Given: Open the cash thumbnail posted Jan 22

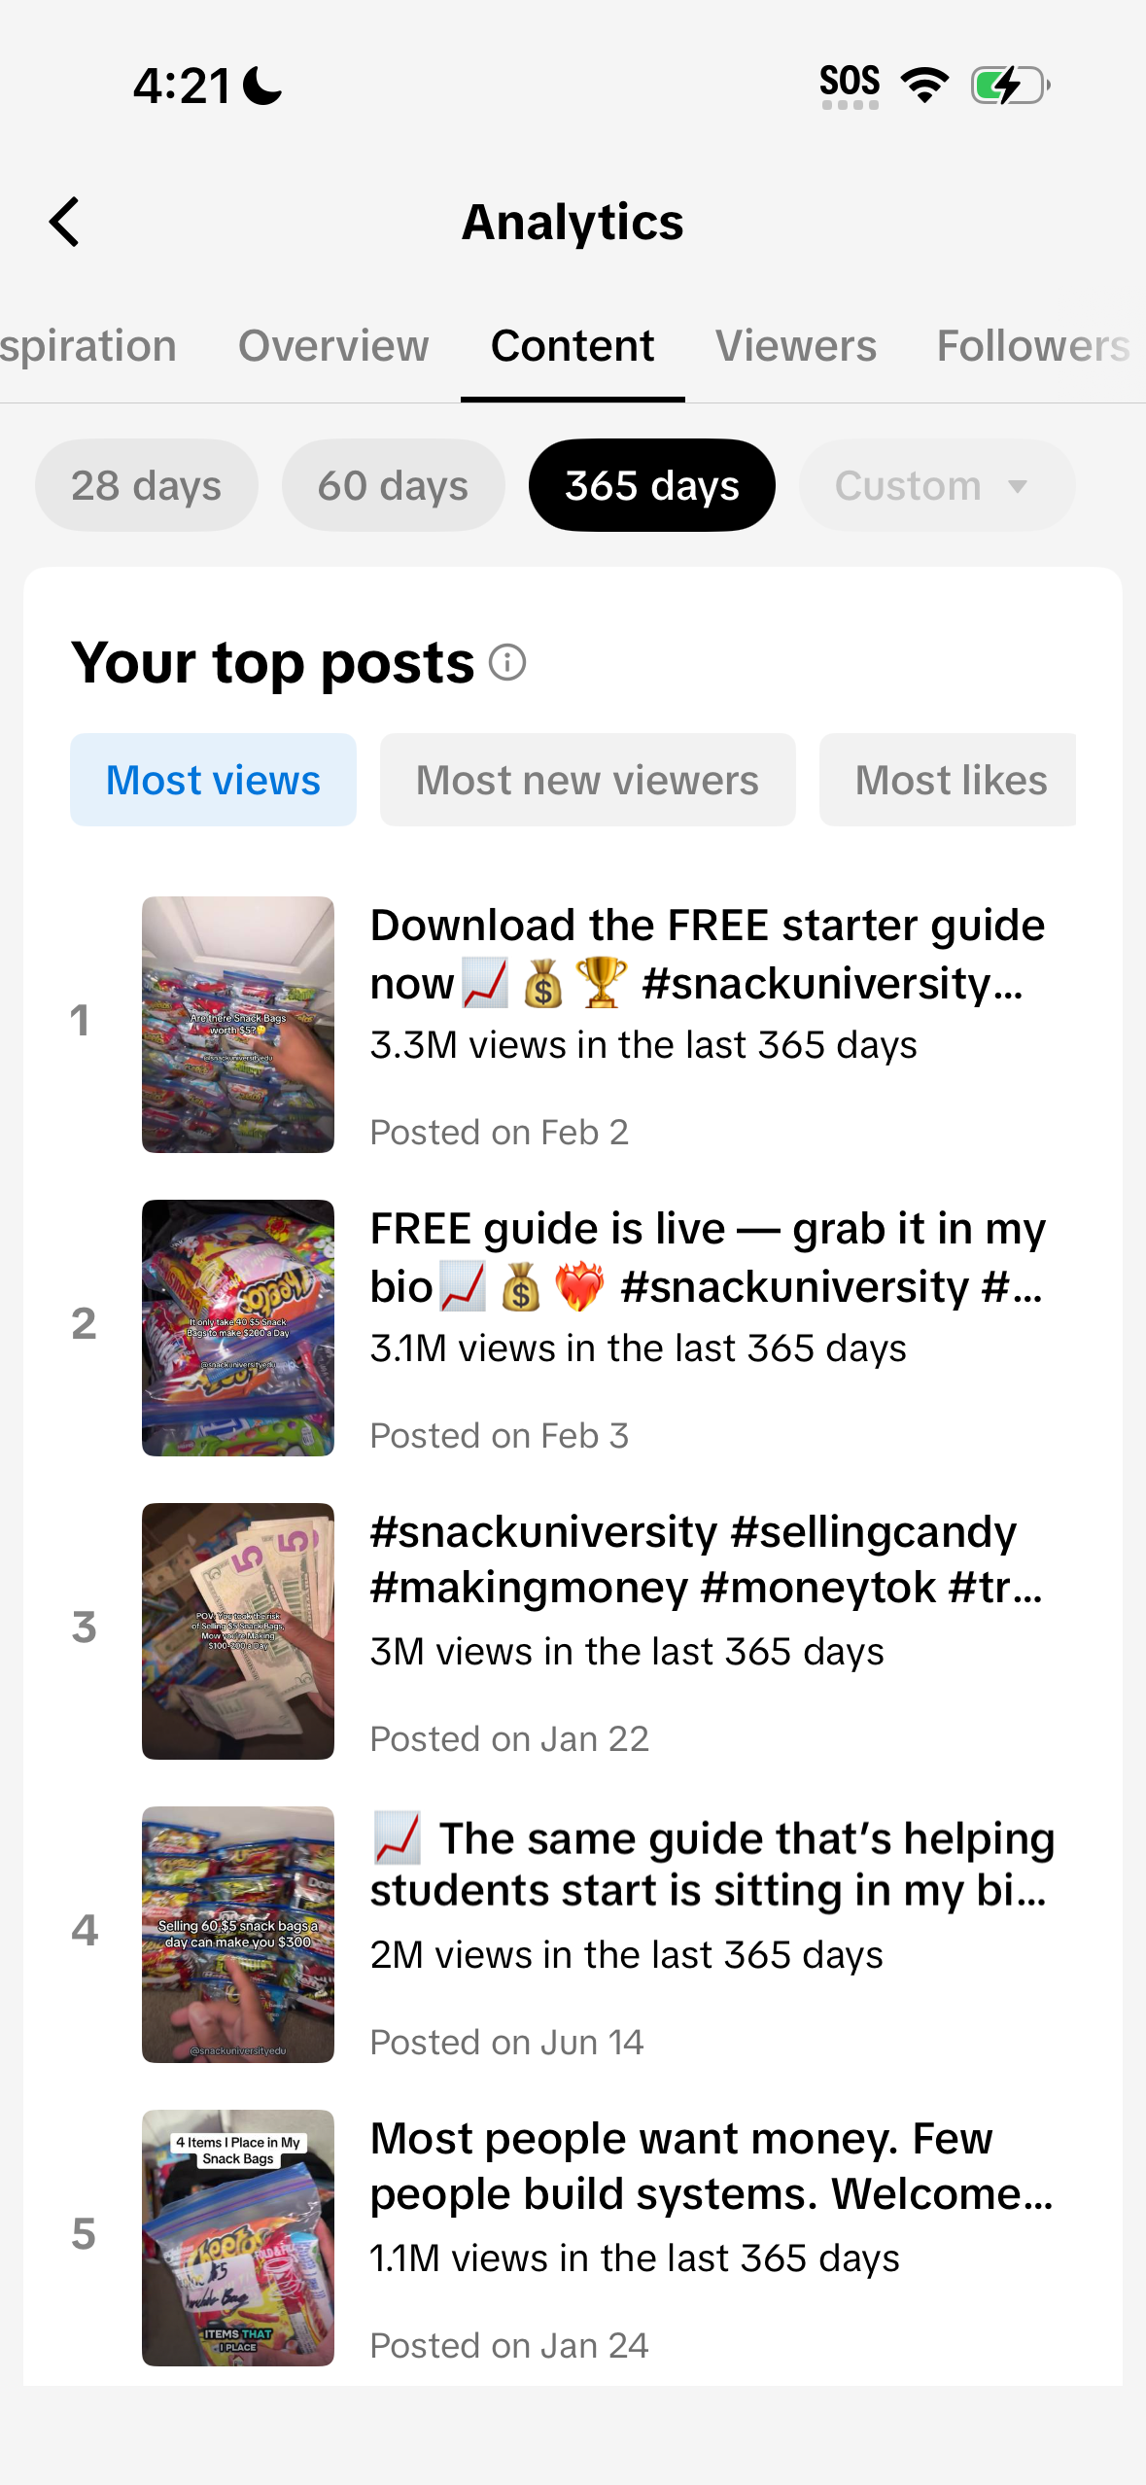Looking at the screenshot, I should point(238,1631).
